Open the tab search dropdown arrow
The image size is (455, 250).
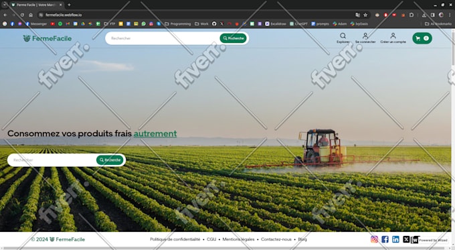[x=5, y=5]
